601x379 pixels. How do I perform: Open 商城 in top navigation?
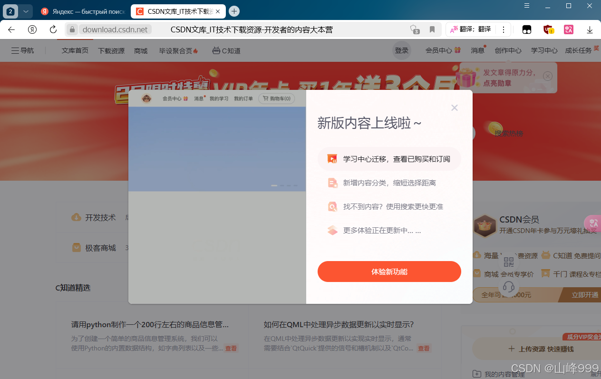pos(141,50)
